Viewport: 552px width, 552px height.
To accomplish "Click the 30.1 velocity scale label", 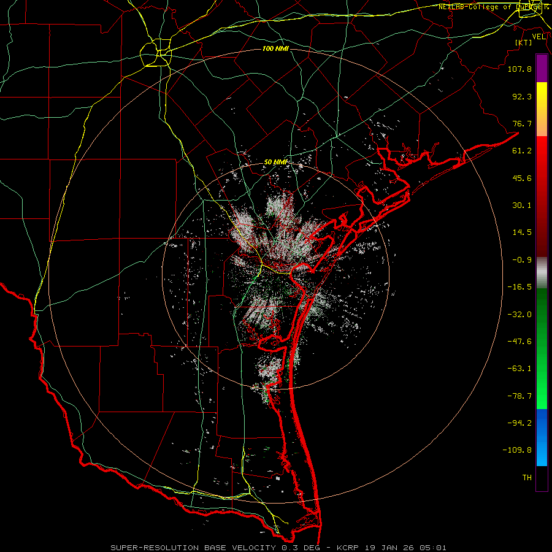I will click(x=522, y=205).
